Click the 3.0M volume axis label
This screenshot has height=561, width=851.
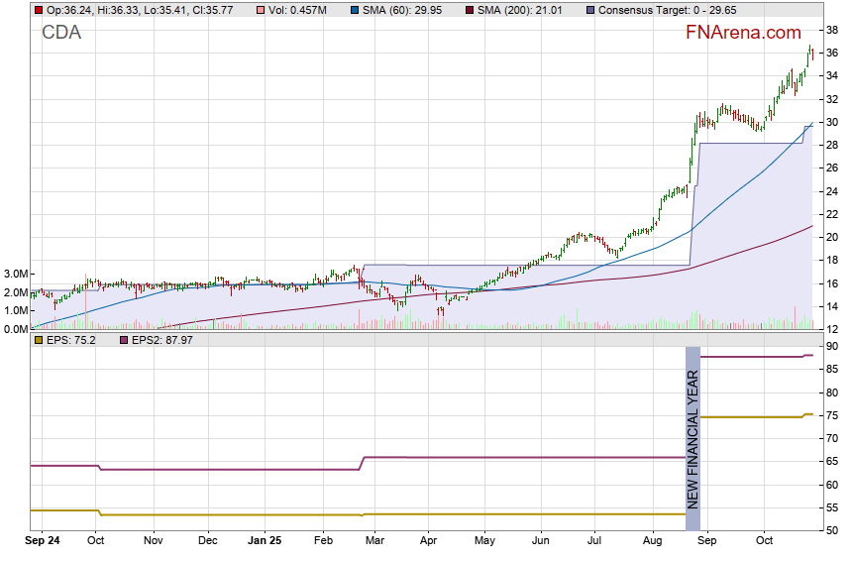[x=15, y=275]
